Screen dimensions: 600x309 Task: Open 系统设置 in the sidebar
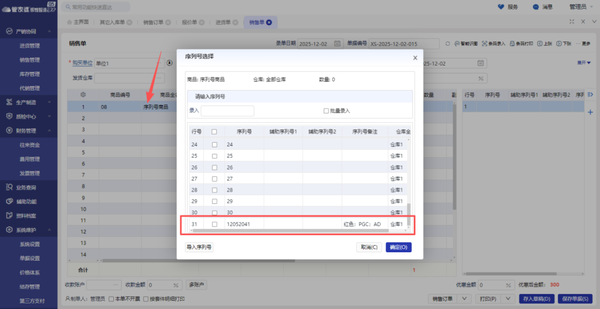(29, 244)
